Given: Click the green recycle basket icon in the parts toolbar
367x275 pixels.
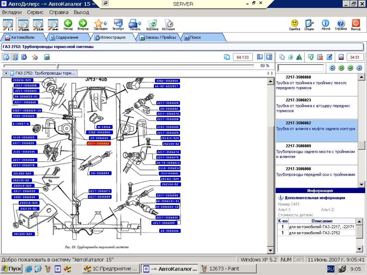Looking at the screenshot, I should (291, 57).
